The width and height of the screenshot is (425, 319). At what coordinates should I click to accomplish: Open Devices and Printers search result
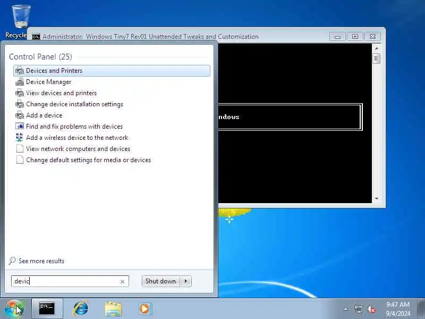tap(112, 71)
